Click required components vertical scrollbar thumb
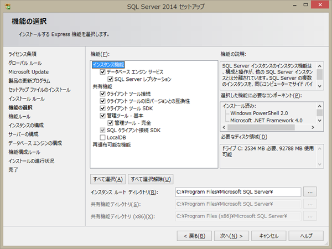332x249 pixels. point(320,113)
